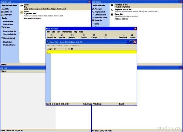Close the Include List panel
The image size is (183, 132).
pos(89,2)
